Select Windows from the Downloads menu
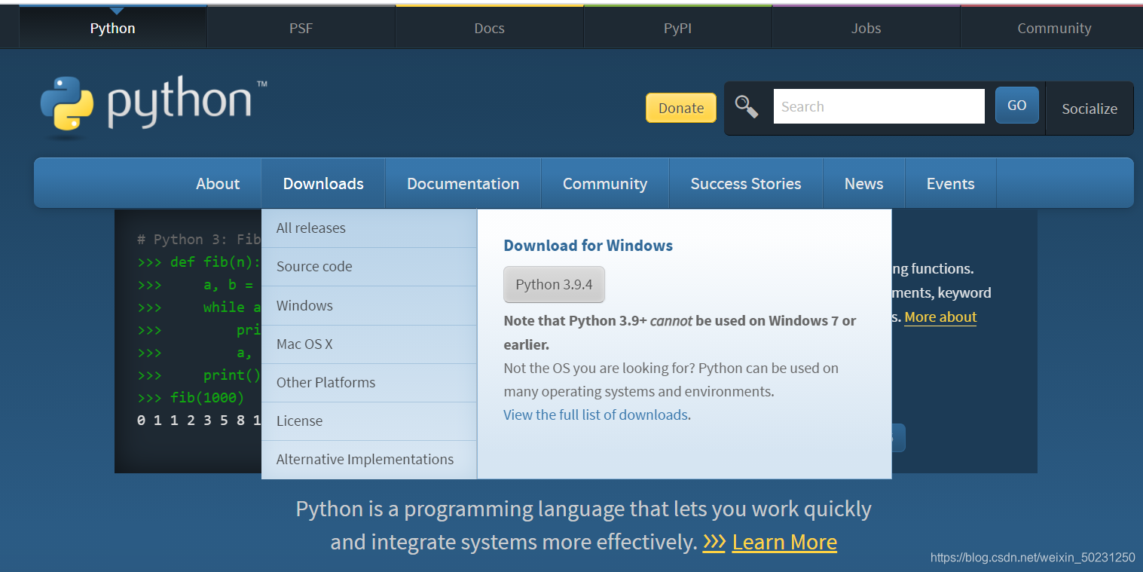Viewport: 1143px width, 572px height. pyautogui.click(x=304, y=305)
